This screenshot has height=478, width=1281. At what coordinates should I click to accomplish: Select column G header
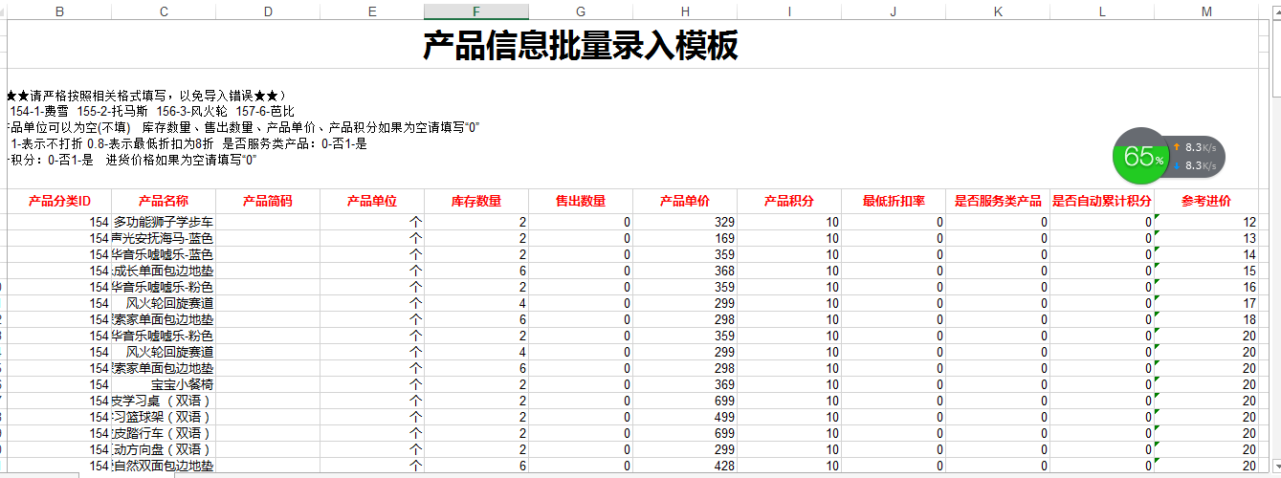tap(581, 11)
